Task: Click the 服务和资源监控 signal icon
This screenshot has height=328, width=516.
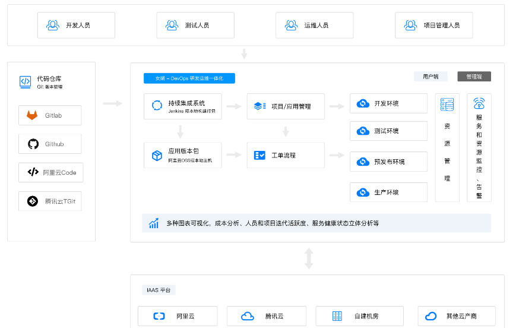Action: coord(479,105)
